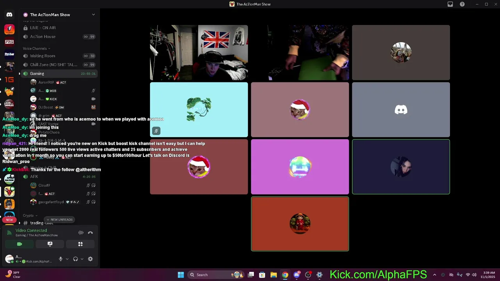Open the FPS server icon
The width and height of the screenshot is (500, 281).
(9, 42)
